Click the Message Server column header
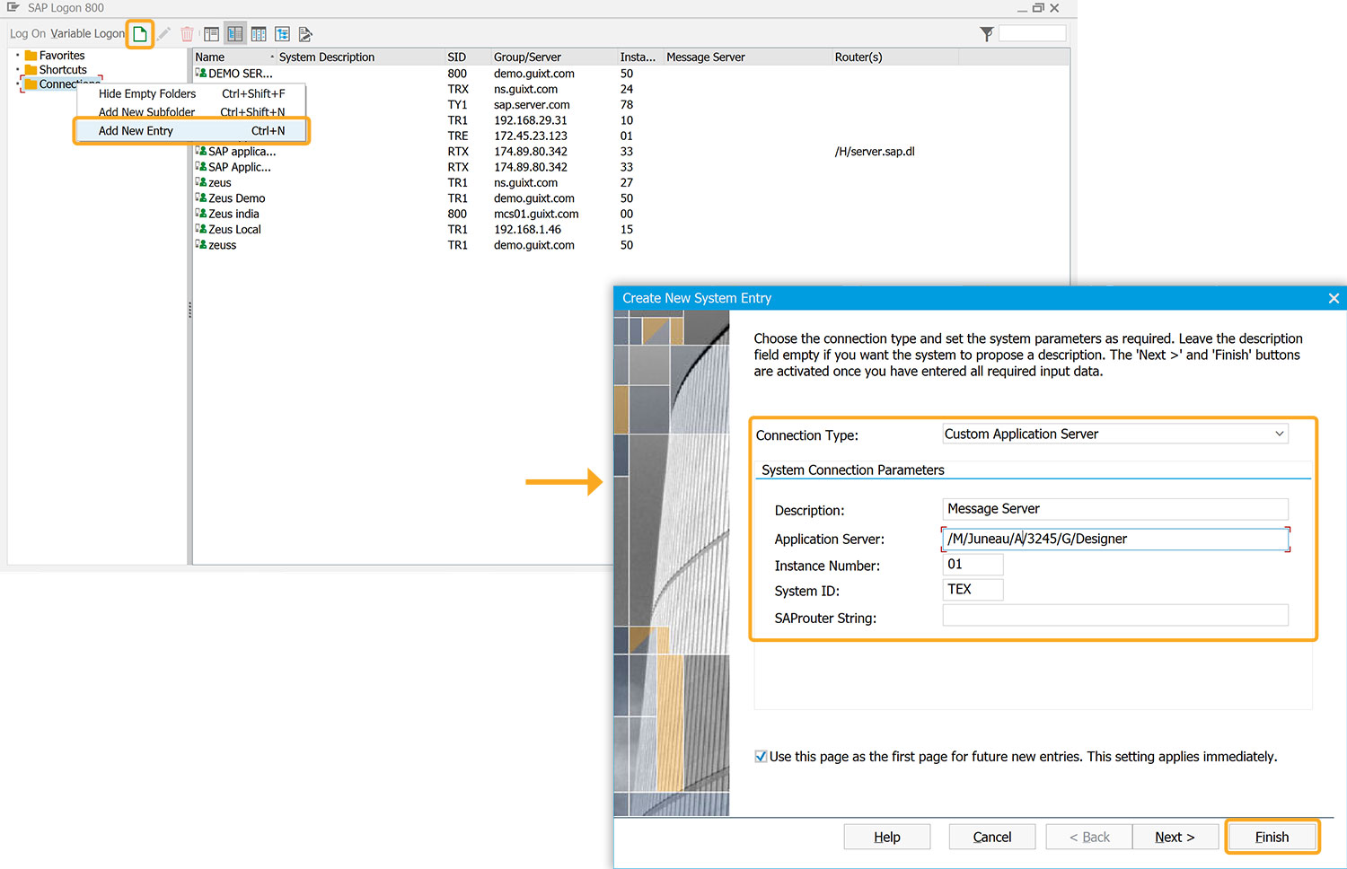 pyautogui.click(x=746, y=57)
